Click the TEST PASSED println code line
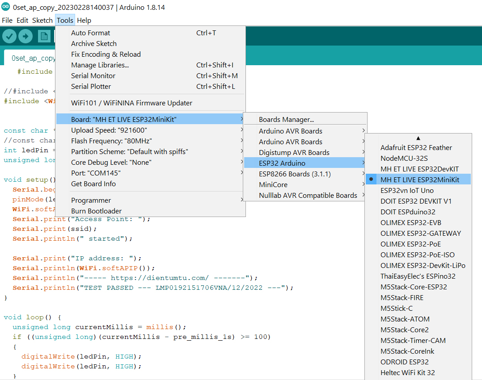The height and width of the screenshot is (380, 482). (153, 288)
